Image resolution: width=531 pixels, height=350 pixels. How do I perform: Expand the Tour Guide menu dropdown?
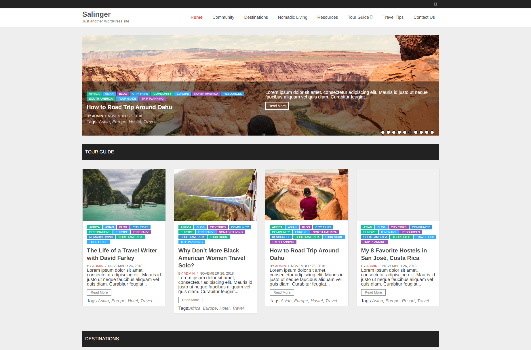coord(360,17)
